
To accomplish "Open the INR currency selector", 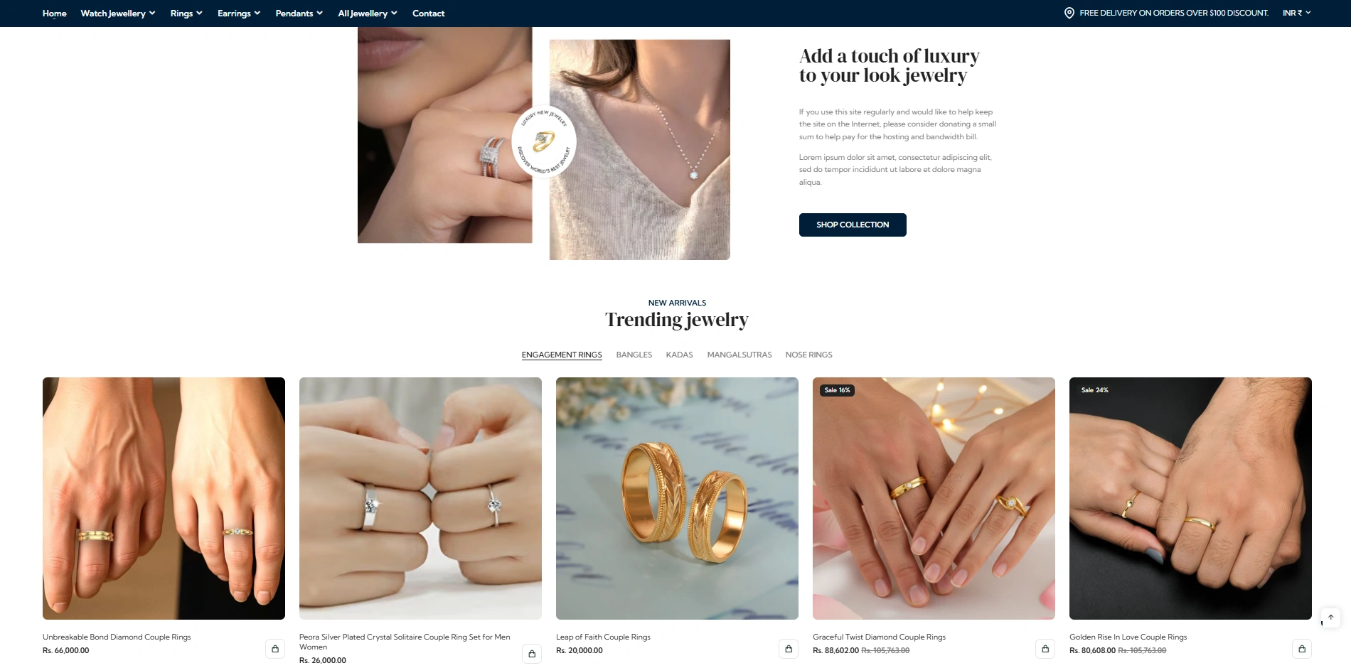I will click(1296, 13).
